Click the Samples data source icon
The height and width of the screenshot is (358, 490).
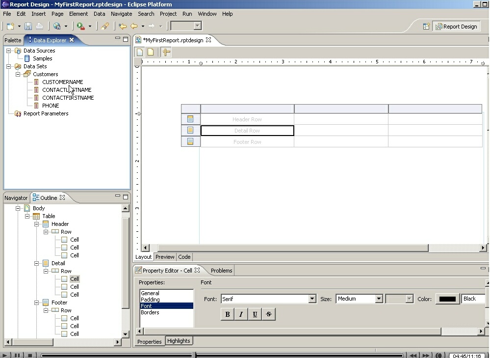pos(27,58)
